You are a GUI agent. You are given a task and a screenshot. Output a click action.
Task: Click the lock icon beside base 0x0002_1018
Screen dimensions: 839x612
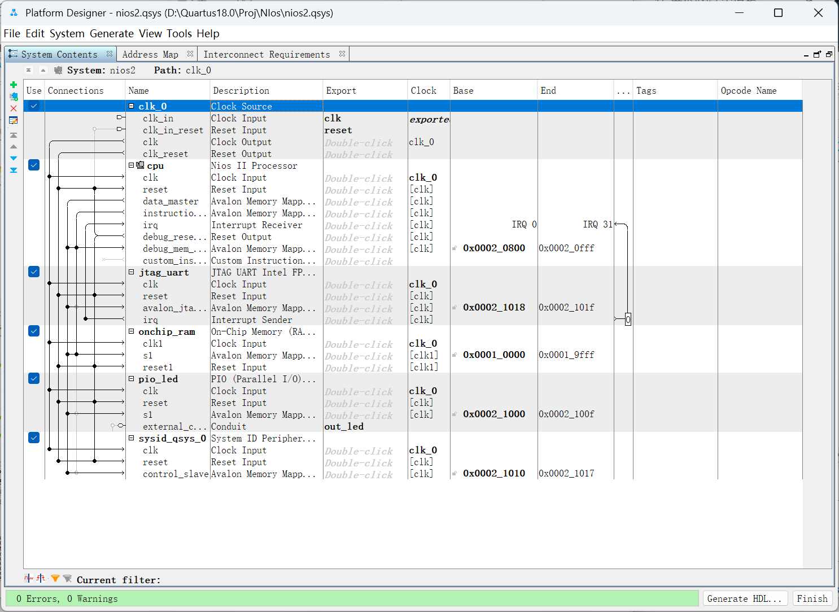click(x=455, y=308)
